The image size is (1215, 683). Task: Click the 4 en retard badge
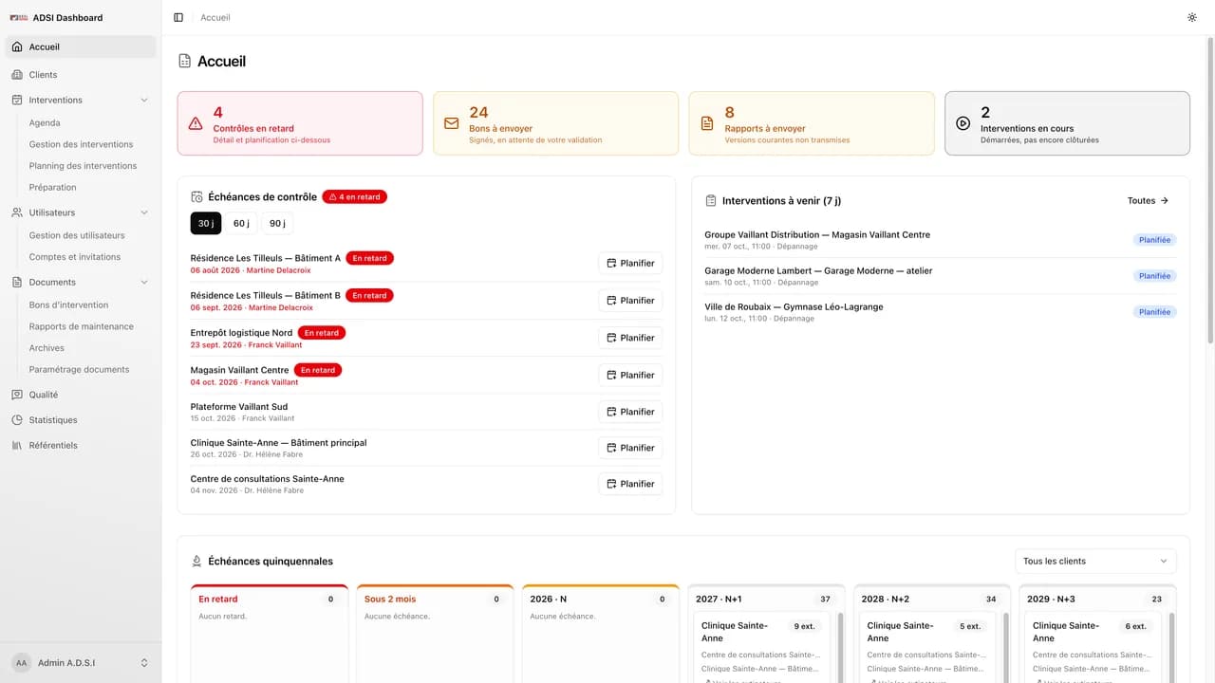click(x=354, y=197)
